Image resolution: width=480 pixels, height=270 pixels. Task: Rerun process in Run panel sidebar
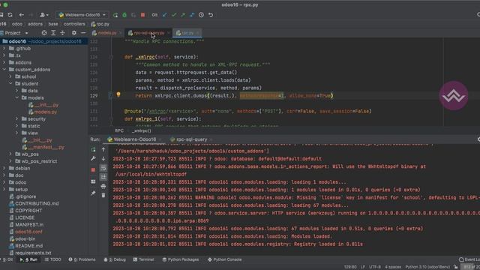click(x=93, y=150)
